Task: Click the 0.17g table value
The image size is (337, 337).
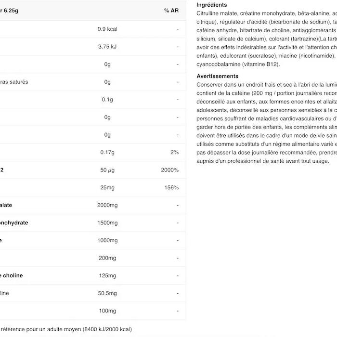Action: click(107, 152)
